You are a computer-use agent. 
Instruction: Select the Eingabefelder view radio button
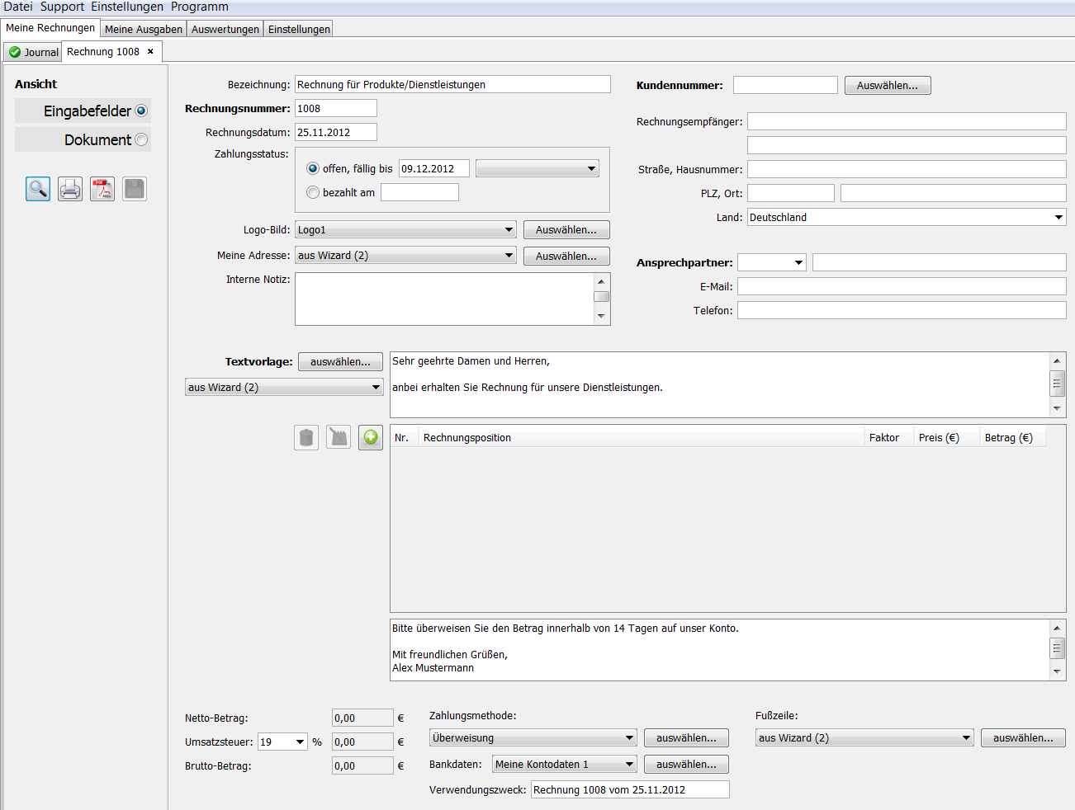[141, 111]
